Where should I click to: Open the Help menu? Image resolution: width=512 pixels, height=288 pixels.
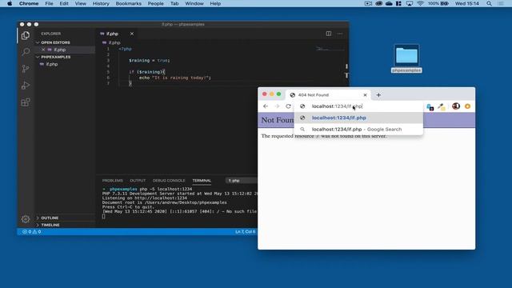coord(215,3)
